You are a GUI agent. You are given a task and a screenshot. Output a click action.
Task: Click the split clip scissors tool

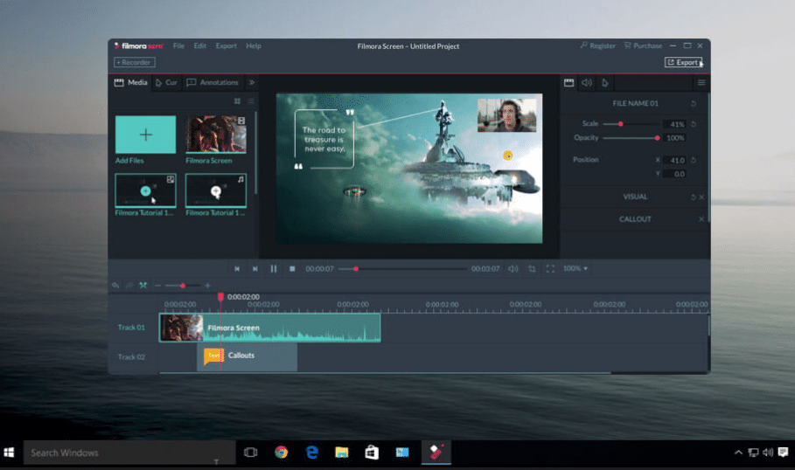pos(143,286)
